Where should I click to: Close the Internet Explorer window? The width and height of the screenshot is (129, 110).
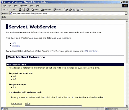click(x=127, y=2)
